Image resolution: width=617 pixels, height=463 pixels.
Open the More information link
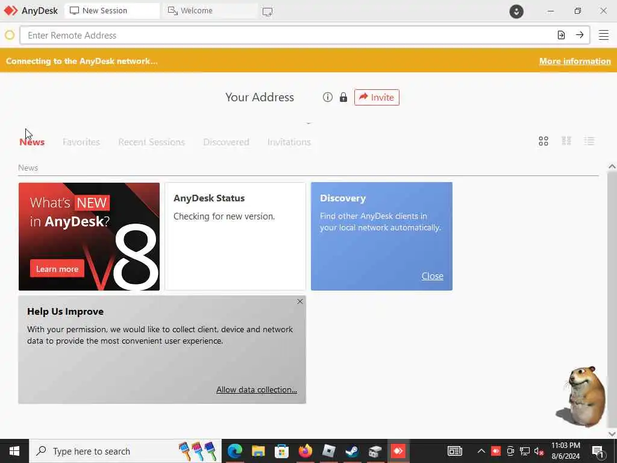point(575,61)
